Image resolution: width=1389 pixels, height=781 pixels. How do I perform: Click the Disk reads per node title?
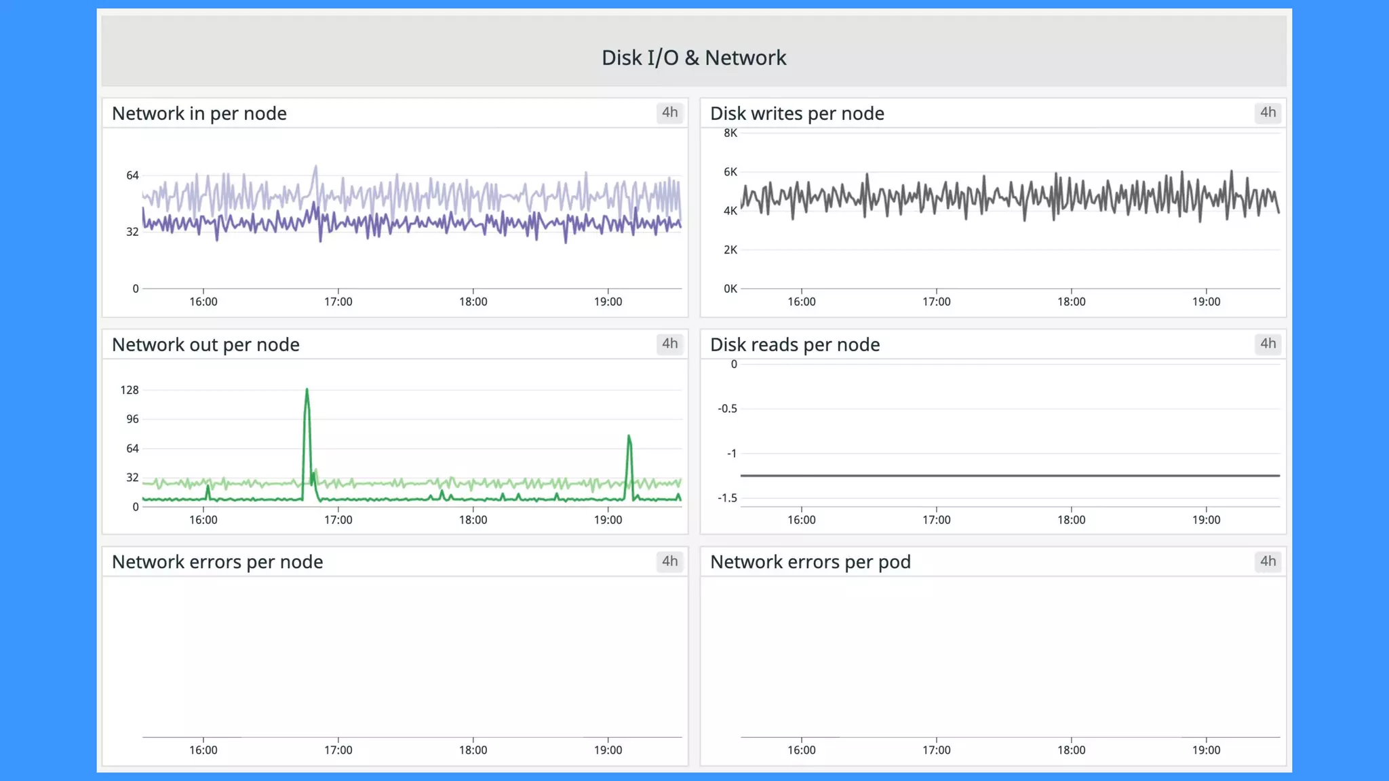click(794, 345)
